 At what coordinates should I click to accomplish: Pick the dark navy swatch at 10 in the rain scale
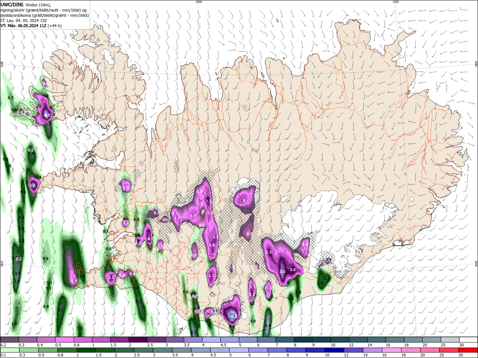333,350
